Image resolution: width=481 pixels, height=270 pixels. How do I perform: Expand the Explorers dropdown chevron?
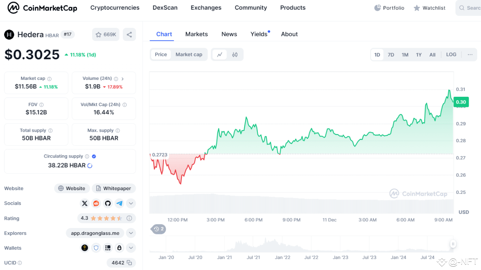point(131,233)
